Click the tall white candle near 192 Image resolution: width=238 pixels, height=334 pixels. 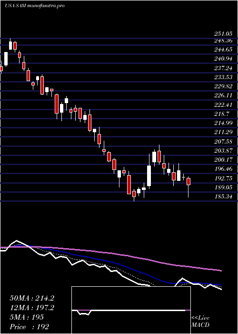(149, 176)
